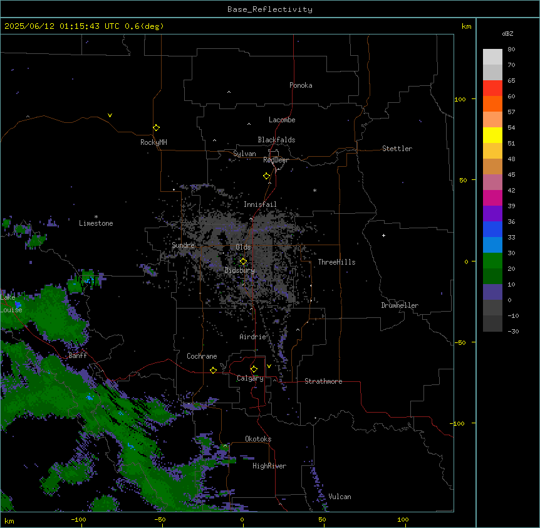Click the Banff label
Screen dimensions: 540x528
pyautogui.click(x=78, y=356)
